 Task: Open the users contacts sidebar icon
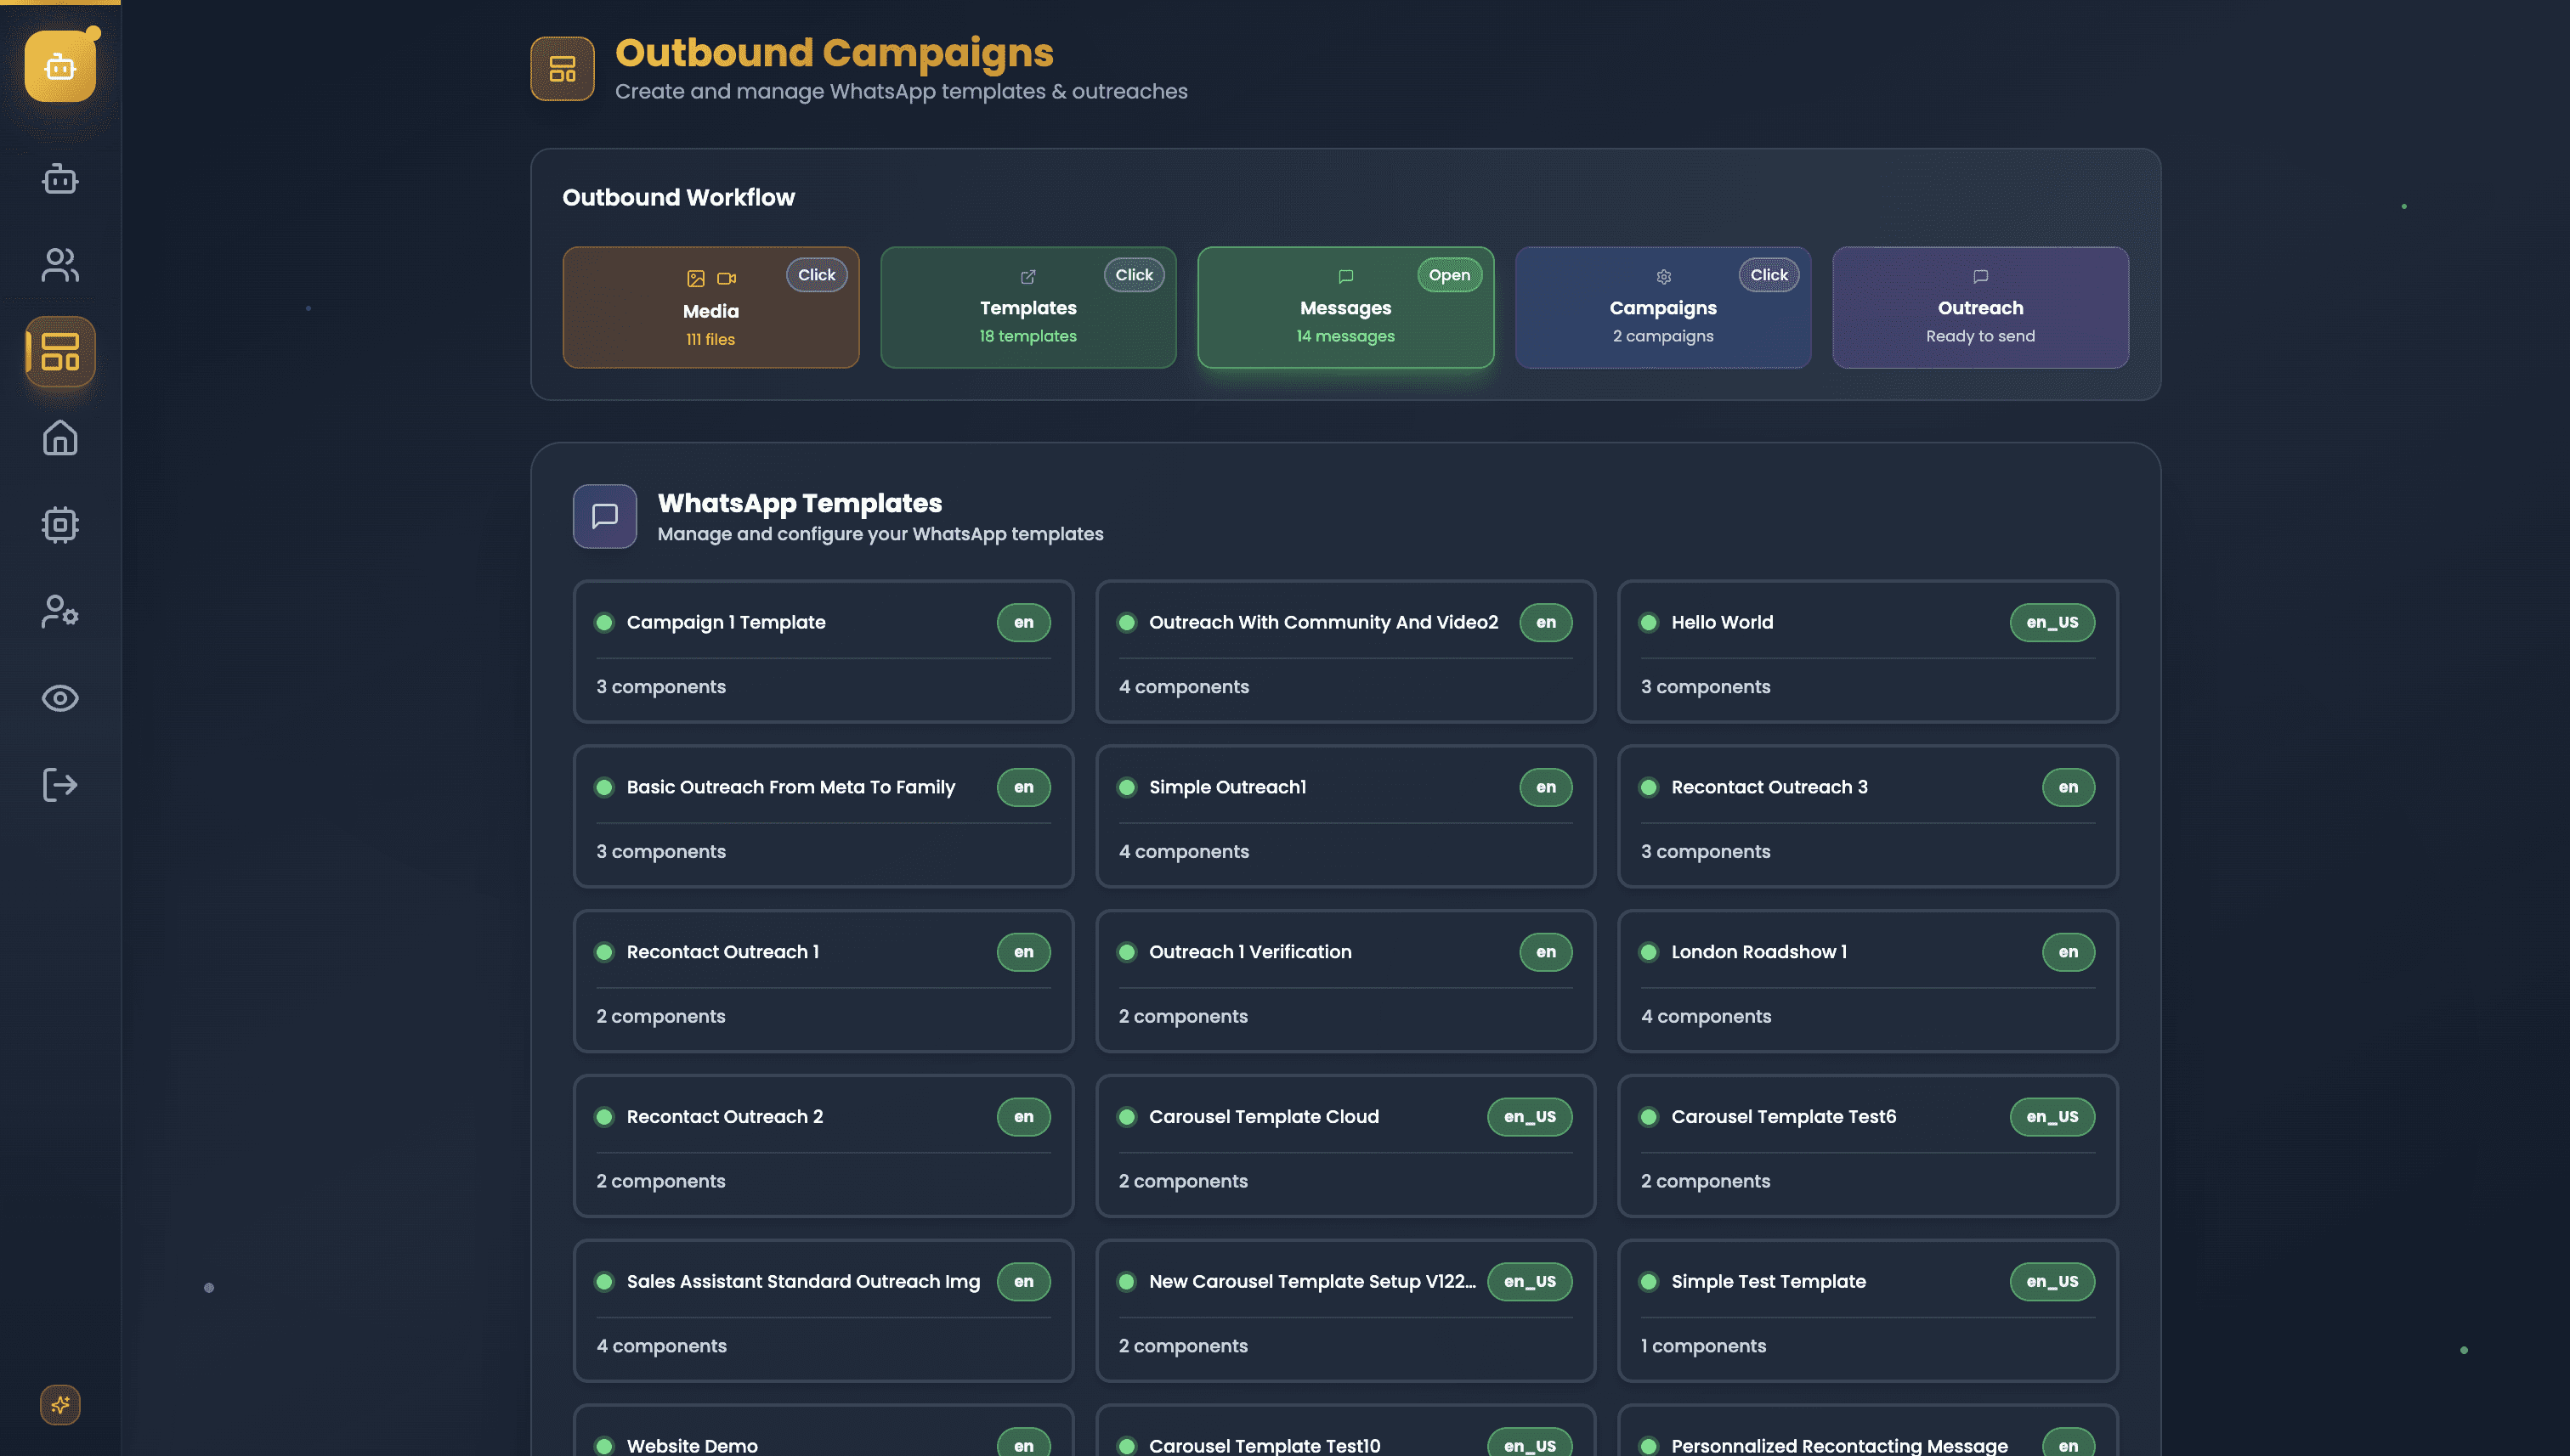pos(60,265)
